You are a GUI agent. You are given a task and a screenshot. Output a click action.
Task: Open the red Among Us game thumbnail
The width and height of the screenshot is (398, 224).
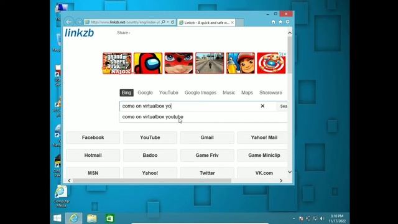tap(148, 63)
